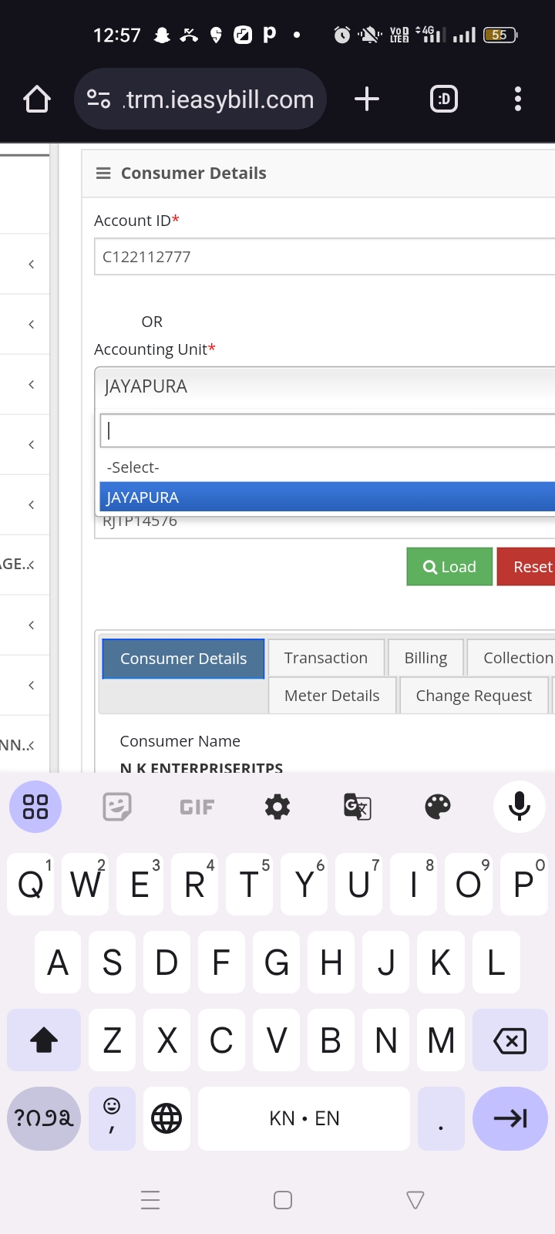Click the red Reset button

[x=526, y=567]
